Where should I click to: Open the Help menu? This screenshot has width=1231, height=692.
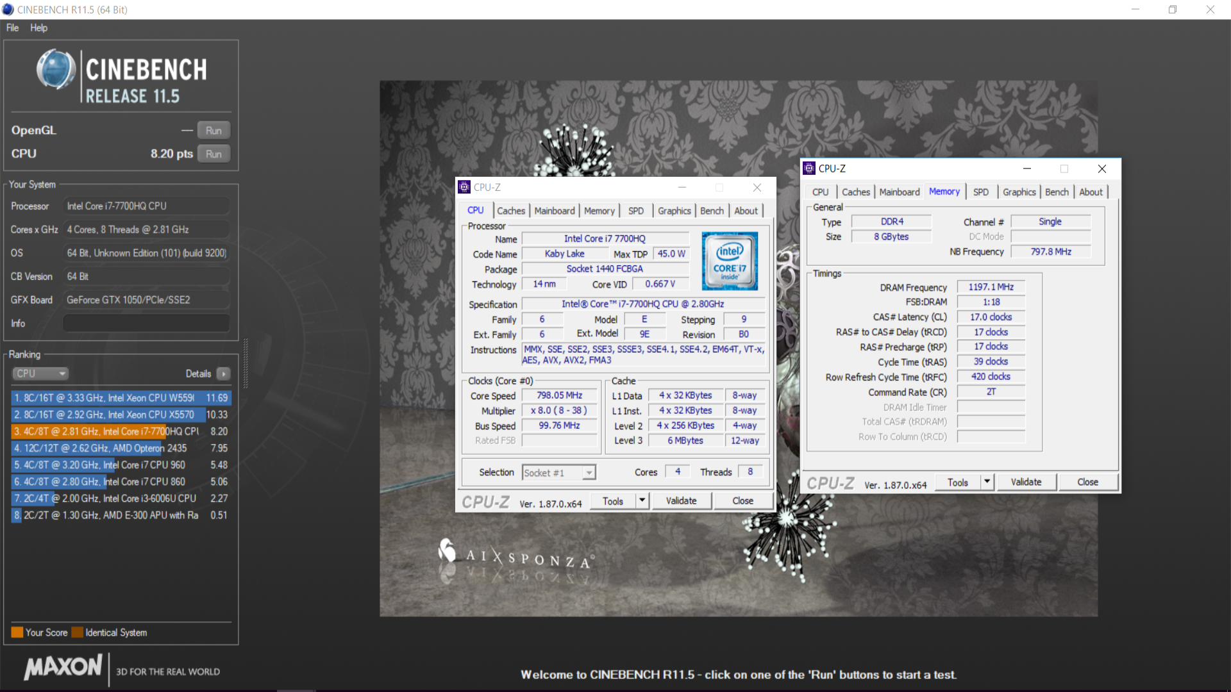click(38, 28)
